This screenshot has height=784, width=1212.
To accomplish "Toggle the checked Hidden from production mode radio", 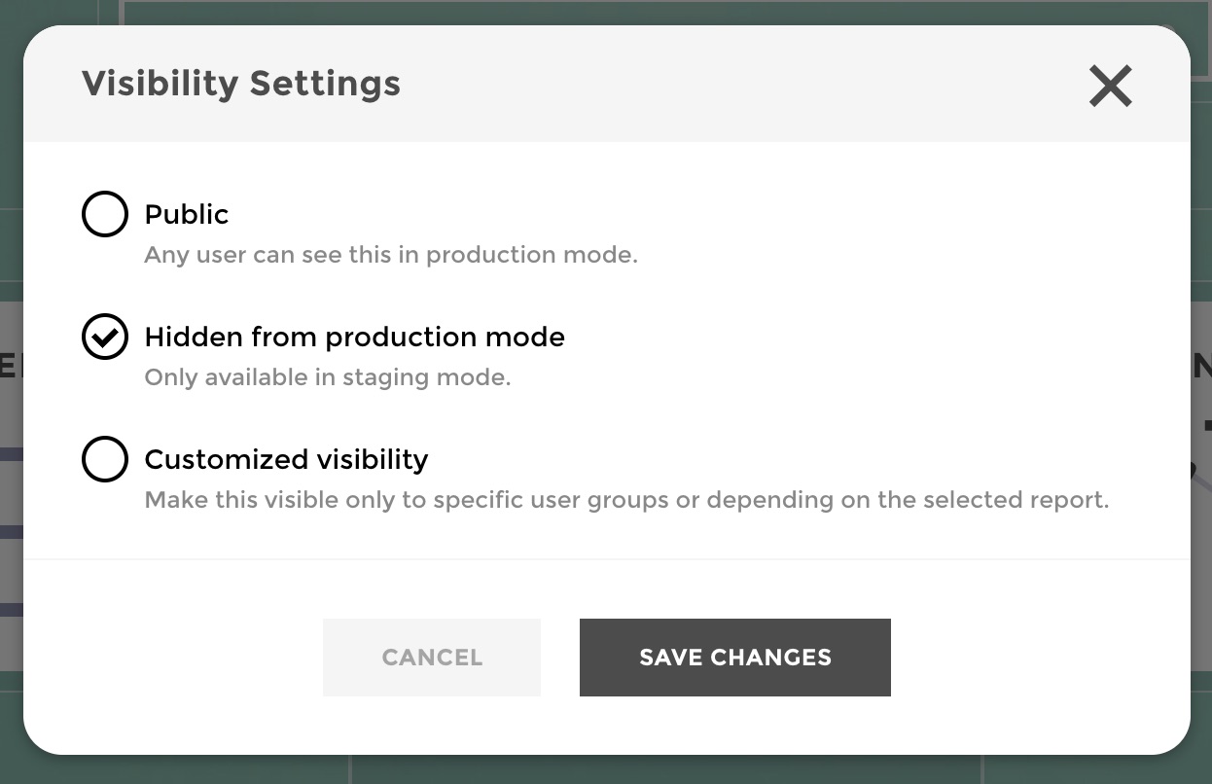I will pyautogui.click(x=105, y=337).
